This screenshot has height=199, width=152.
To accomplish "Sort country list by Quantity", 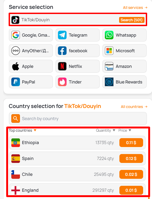I will click(x=106, y=130).
